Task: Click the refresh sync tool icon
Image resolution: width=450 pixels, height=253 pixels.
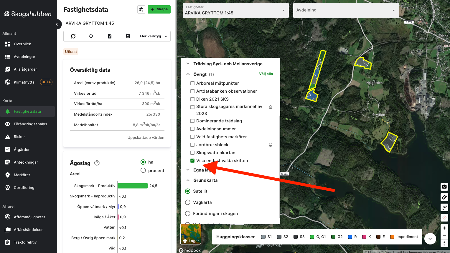Action: [91, 36]
